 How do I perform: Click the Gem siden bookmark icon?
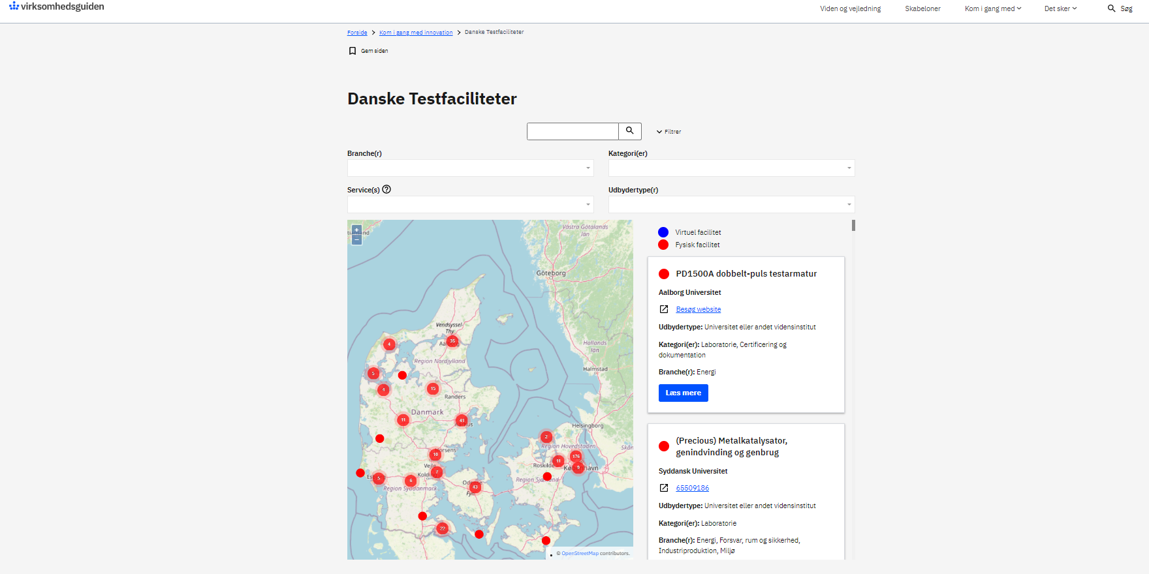[x=353, y=51]
